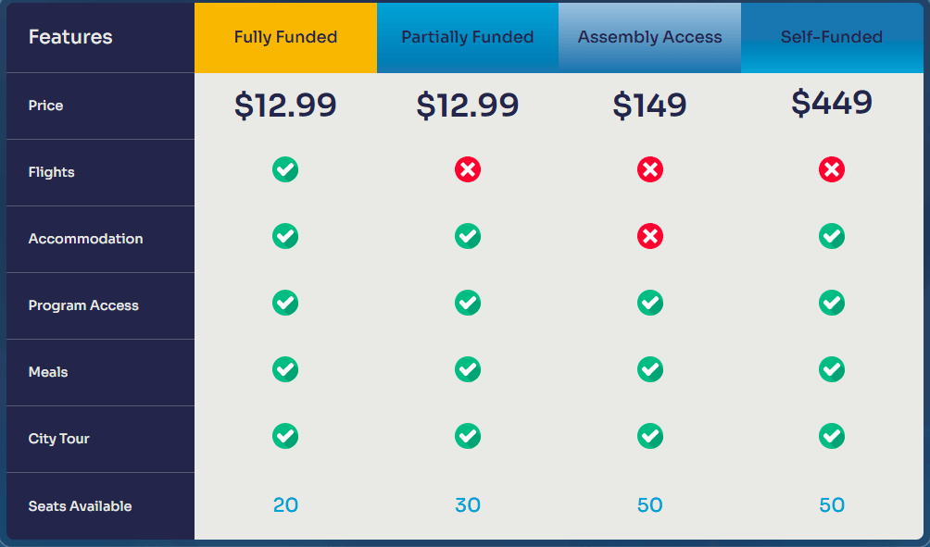
Task: Click the Features header label
Action: pyautogui.click(x=70, y=38)
